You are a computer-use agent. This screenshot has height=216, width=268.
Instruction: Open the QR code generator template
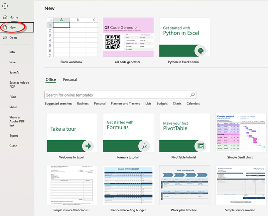pos(128,37)
